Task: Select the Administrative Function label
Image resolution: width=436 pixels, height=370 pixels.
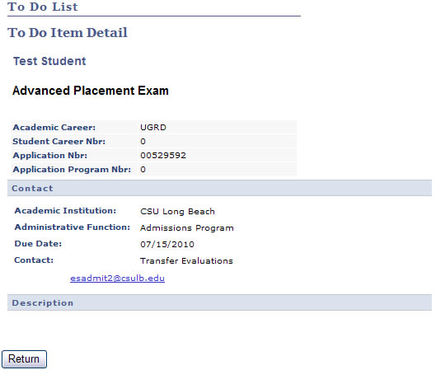Action: click(73, 227)
